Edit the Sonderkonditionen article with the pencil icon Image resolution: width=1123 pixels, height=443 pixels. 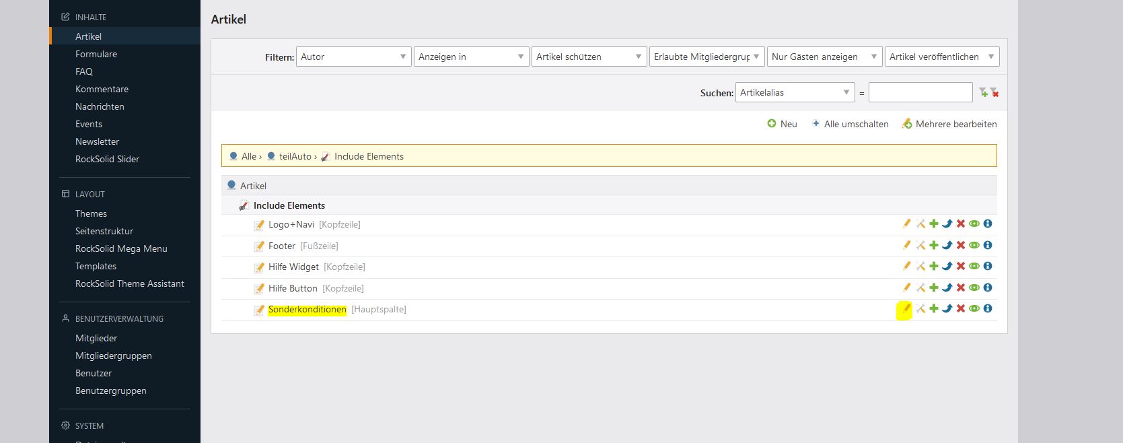pyautogui.click(x=906, y=309)
